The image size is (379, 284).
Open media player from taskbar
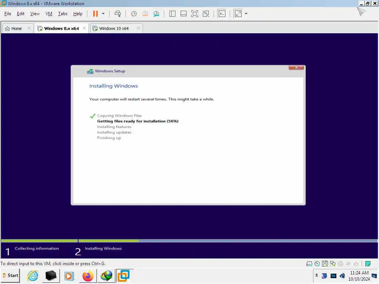(x=69, y=276)
